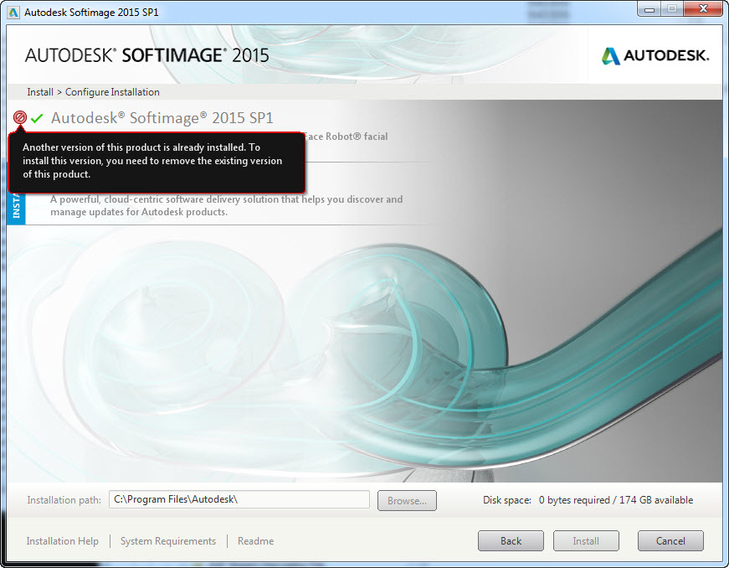Viewport: 729px width, 568px height.
Task: Click the Install > Configure Installation breadcrumb
Action: pyautogui.click(x=93, y=92)
